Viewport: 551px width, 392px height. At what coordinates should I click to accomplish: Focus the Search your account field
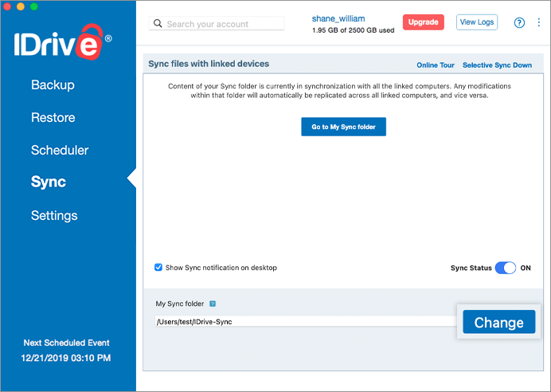tap(217, 24)
